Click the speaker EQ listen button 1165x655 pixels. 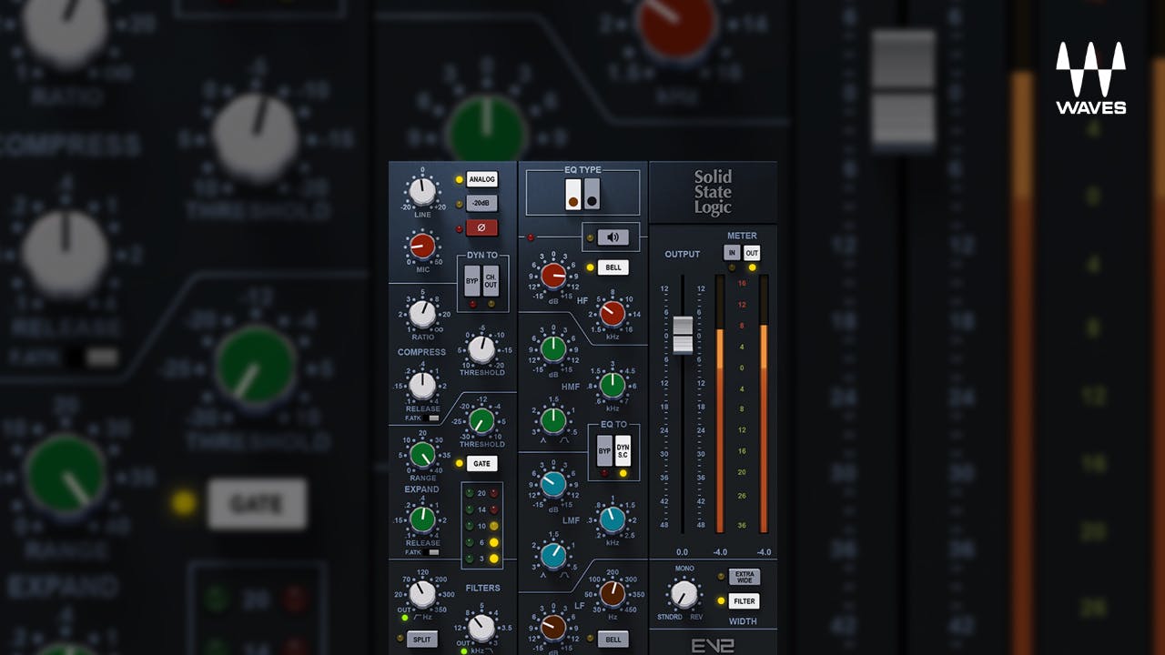coord(612,237)
